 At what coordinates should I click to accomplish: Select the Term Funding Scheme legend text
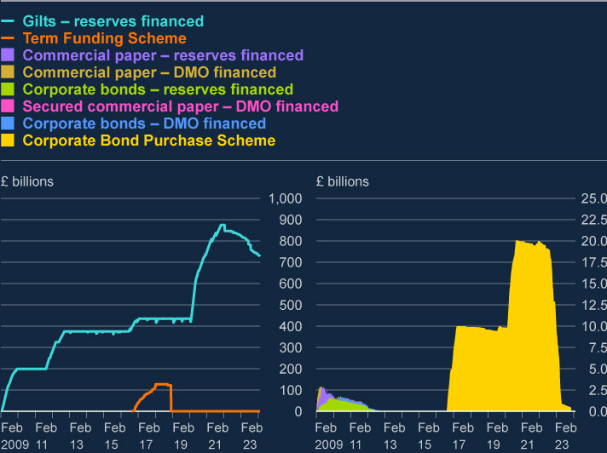click(x=105, y=38)
